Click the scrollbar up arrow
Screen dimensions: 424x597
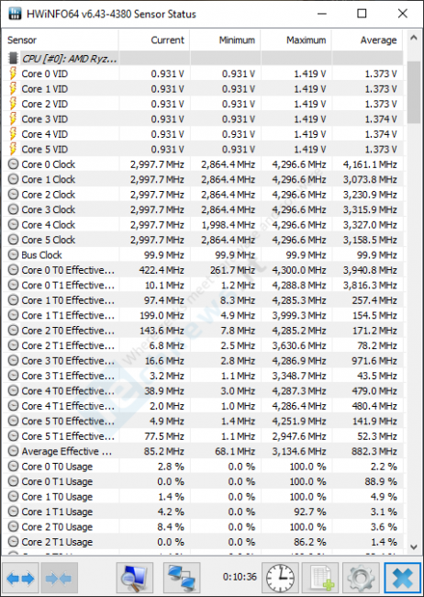tap(414, 38)
